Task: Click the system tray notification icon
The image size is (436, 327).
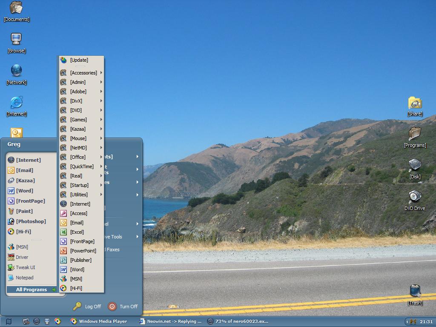Action: [413, 321]
